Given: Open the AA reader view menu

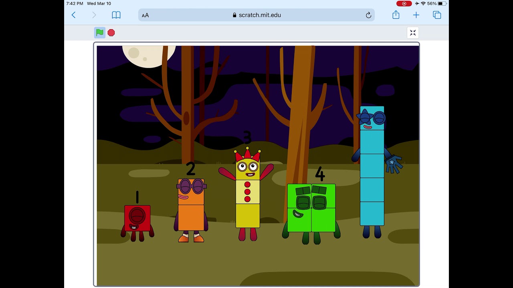Looking at the screenshot, I should (145, 15).
